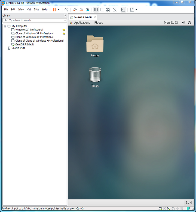This screenshot has height=212, width=196.
Task: Click the magnifier icon in library search
Action: 6,20
